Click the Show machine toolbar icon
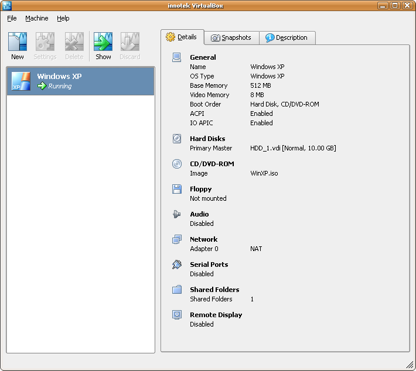This screenshot has height=371, width=416. tap(103, 42)
